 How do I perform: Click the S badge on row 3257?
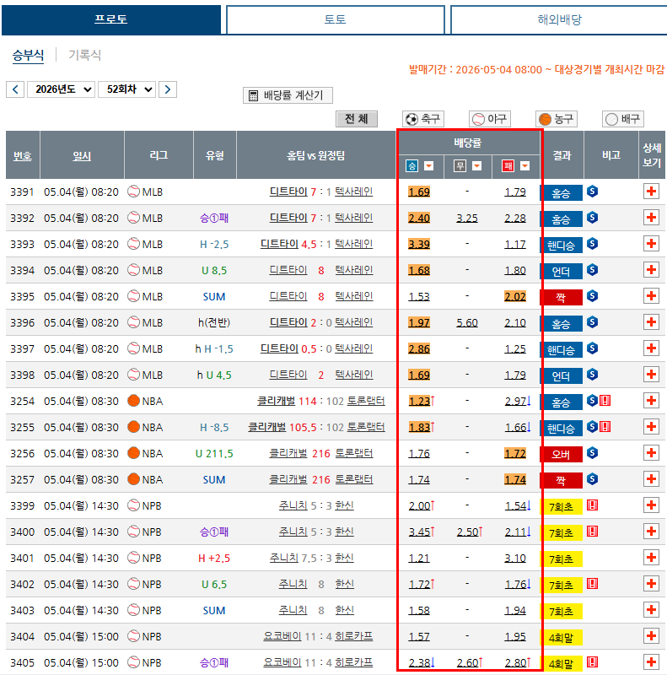click(593, 479)
